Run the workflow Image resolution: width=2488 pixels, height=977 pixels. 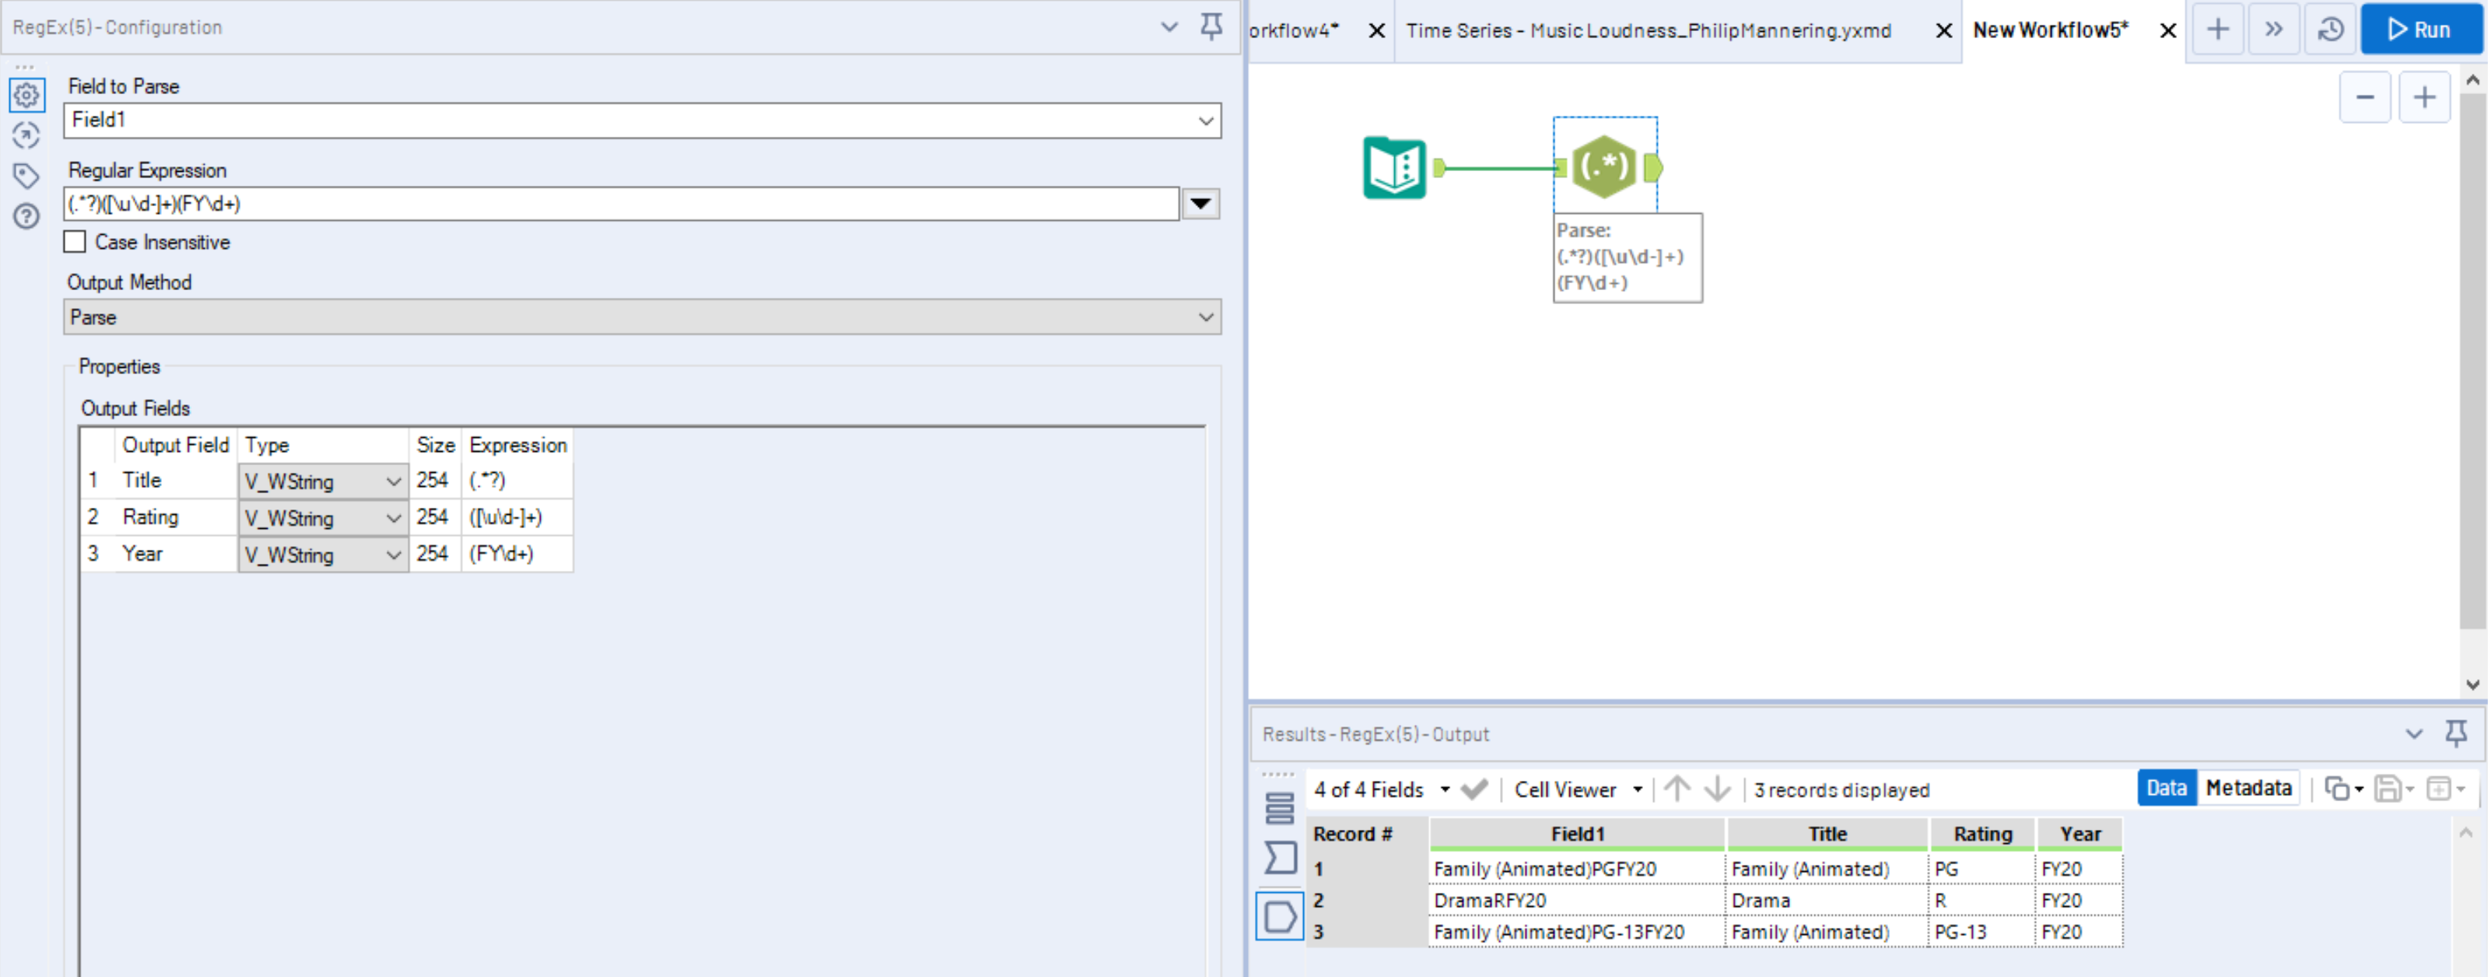2420,30
